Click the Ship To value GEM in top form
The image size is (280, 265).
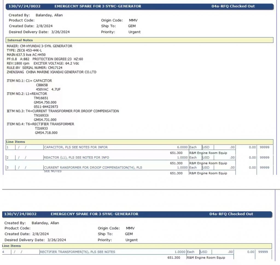pyautogui.click(x=132, y=26)
